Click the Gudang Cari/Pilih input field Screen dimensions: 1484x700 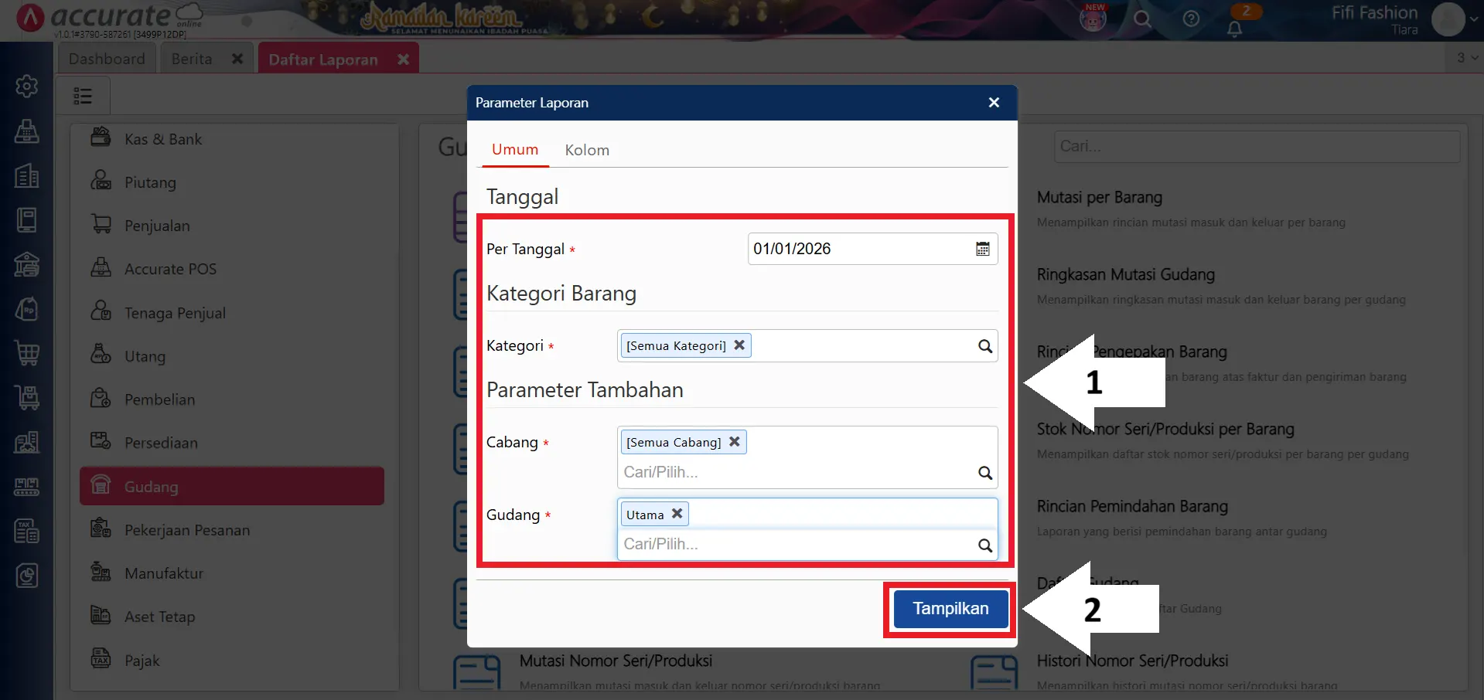797,545
